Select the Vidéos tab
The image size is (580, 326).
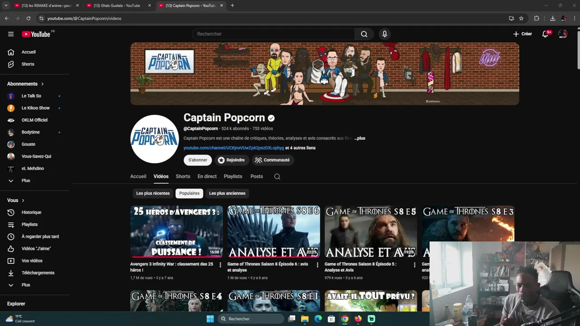[x=161, y=177]
